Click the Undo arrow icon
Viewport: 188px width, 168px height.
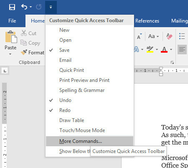(24, 7)
